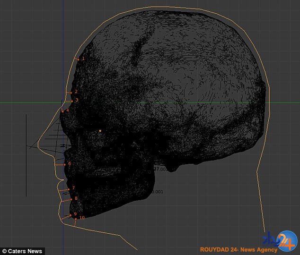Select marker 10 under the chin
The width and height of the screenshot is (300, 255).
click(76, 219)
